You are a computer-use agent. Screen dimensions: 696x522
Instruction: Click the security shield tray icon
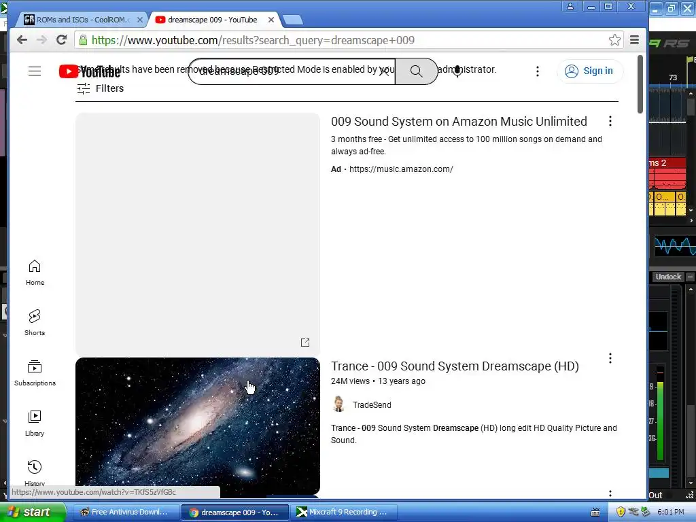coord(621,512)
